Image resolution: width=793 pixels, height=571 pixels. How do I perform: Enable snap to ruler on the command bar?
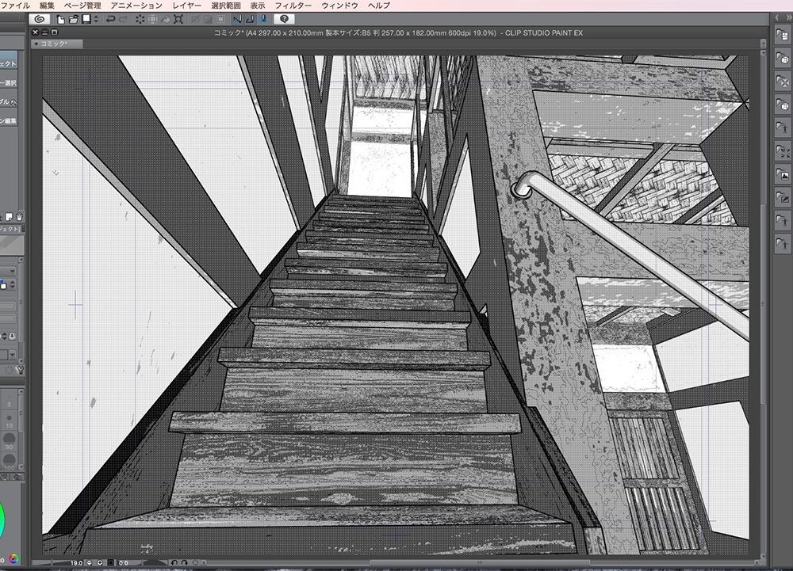(237, 20)
